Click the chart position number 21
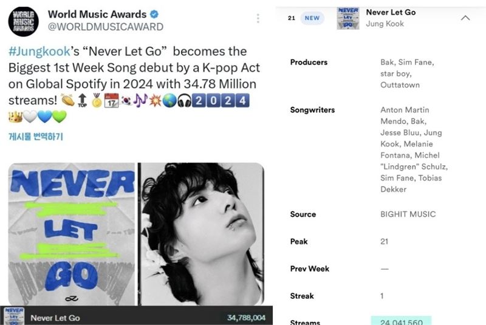 (x=292, y=18)
